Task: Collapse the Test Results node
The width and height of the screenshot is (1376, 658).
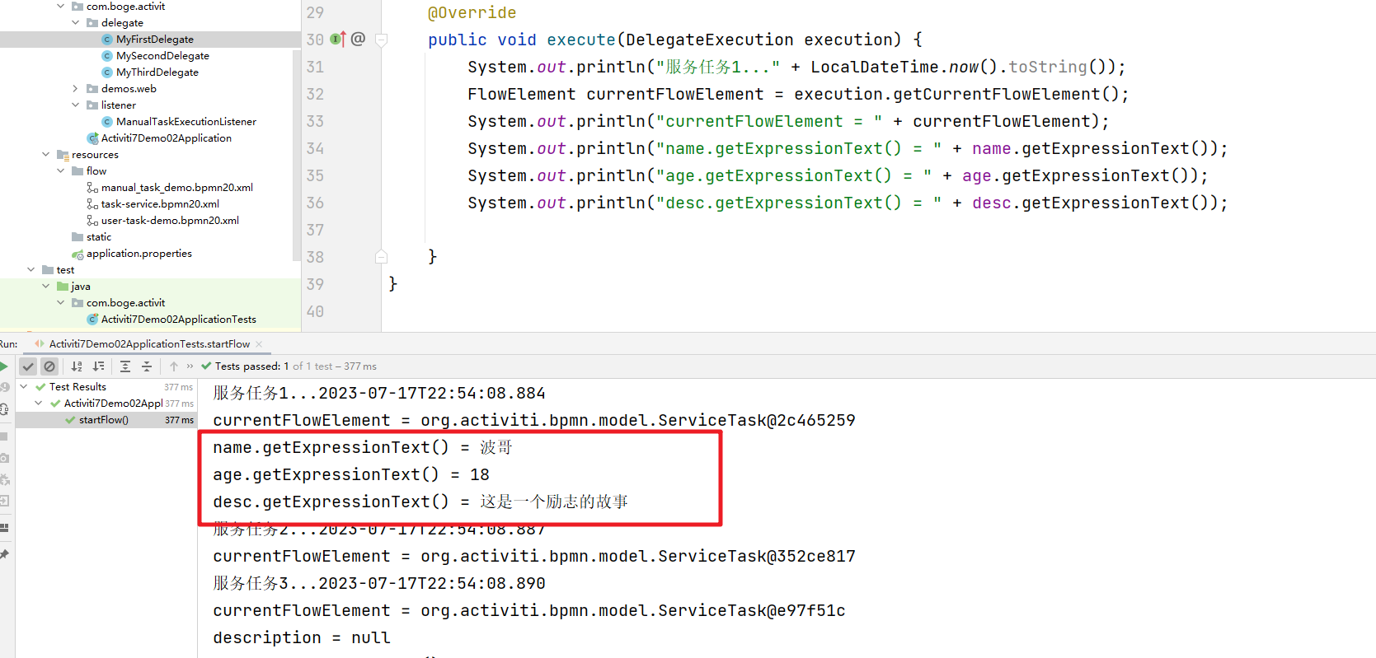Action: click(24, 387)
